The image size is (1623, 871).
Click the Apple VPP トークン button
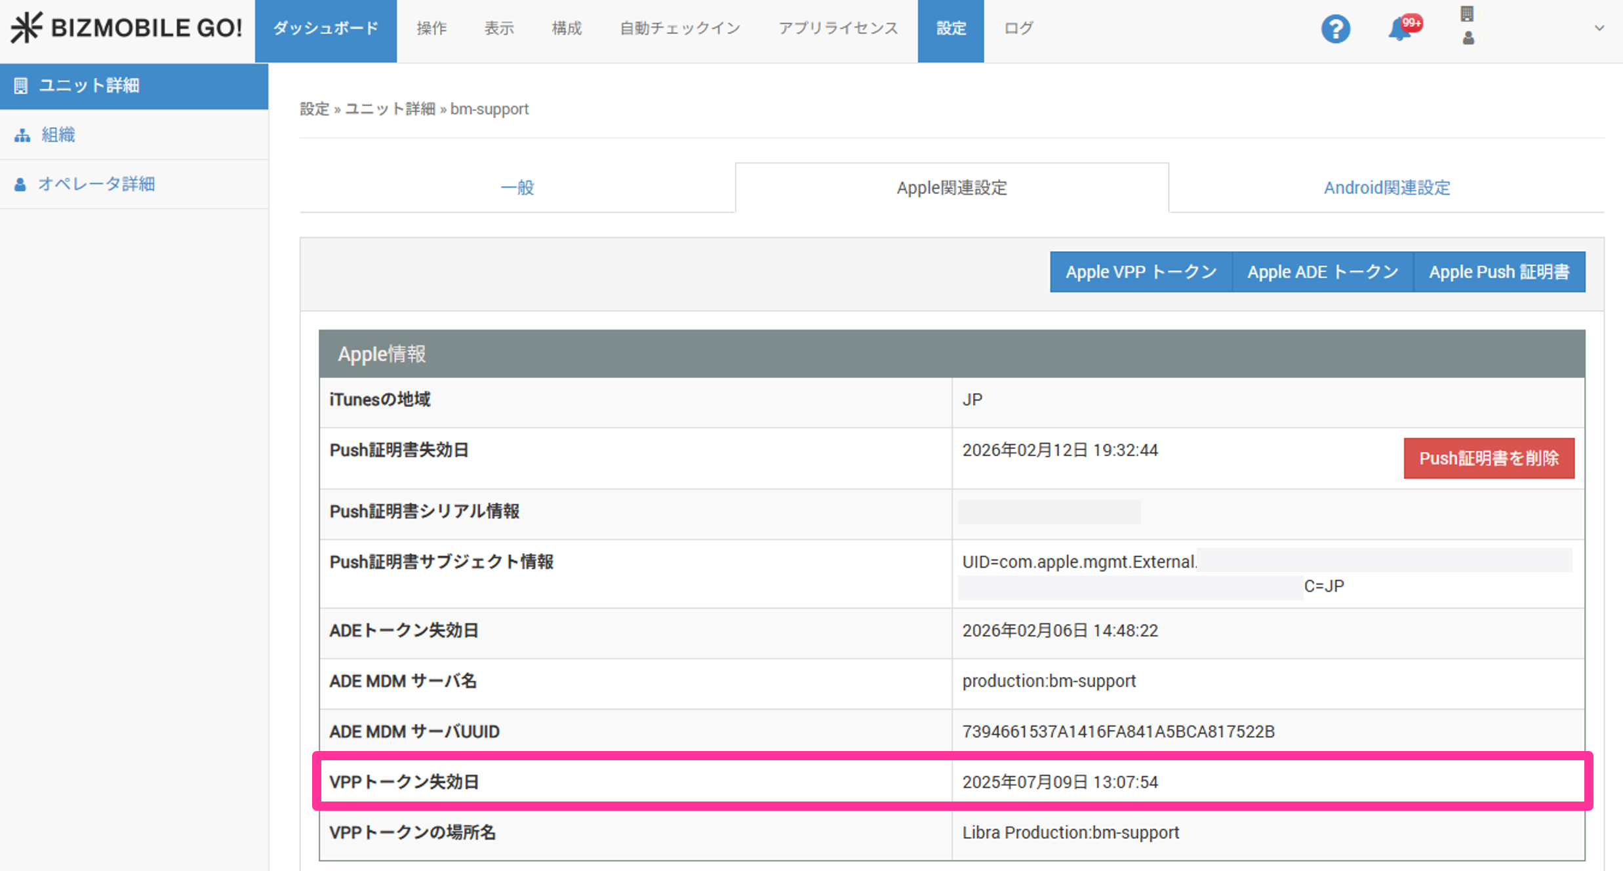coord(1140,272)
